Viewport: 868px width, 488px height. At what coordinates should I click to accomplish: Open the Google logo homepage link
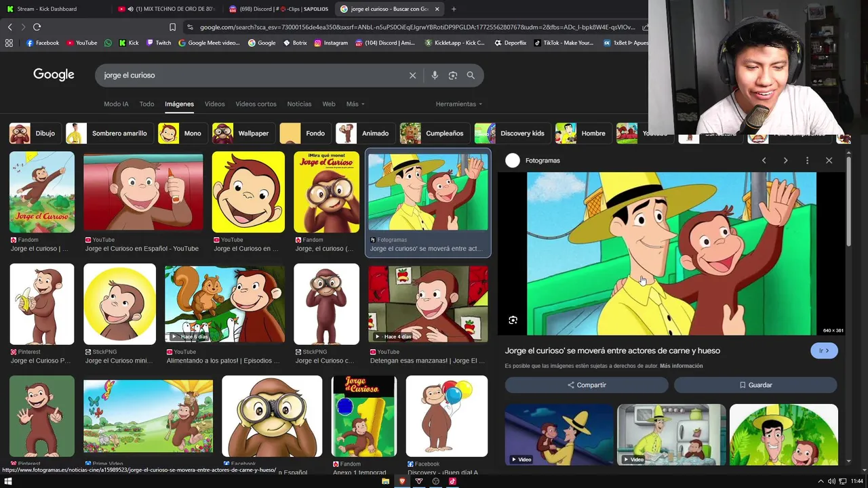(54, 75)
